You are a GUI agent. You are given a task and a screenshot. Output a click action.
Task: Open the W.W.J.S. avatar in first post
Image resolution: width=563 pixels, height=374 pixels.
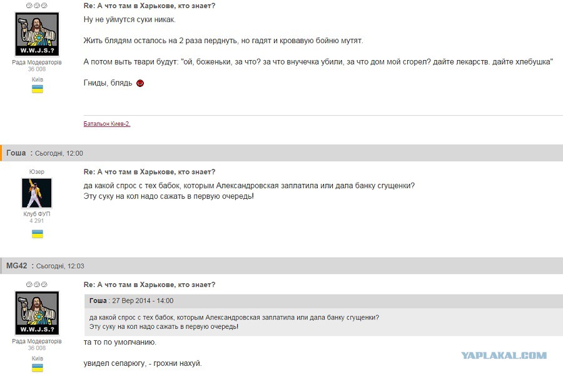[37, 34]
